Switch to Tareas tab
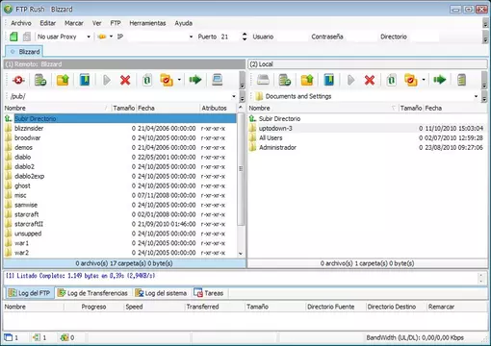The height and width of the screenshot is (346, 491). pos(209,293)
